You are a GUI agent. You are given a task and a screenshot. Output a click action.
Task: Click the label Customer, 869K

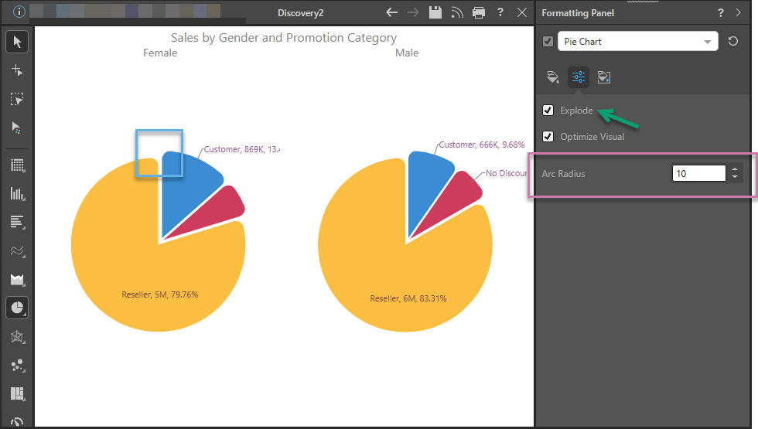point(241,149)
